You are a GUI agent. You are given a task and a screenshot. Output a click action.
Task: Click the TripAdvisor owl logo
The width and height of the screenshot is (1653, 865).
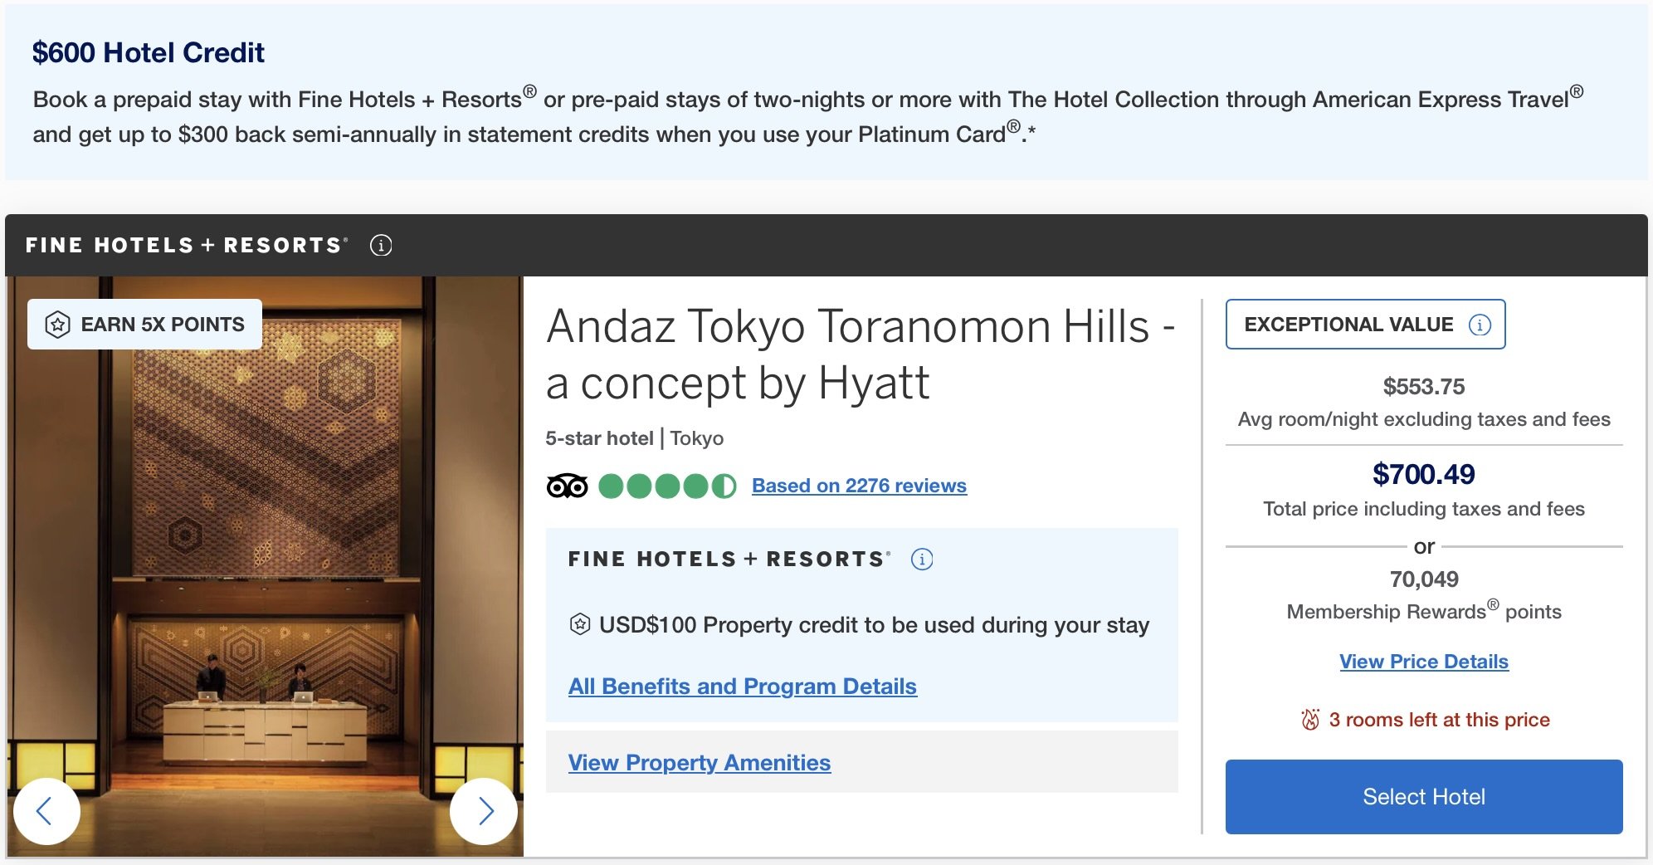pyautogui.click(x=568, y=486)
